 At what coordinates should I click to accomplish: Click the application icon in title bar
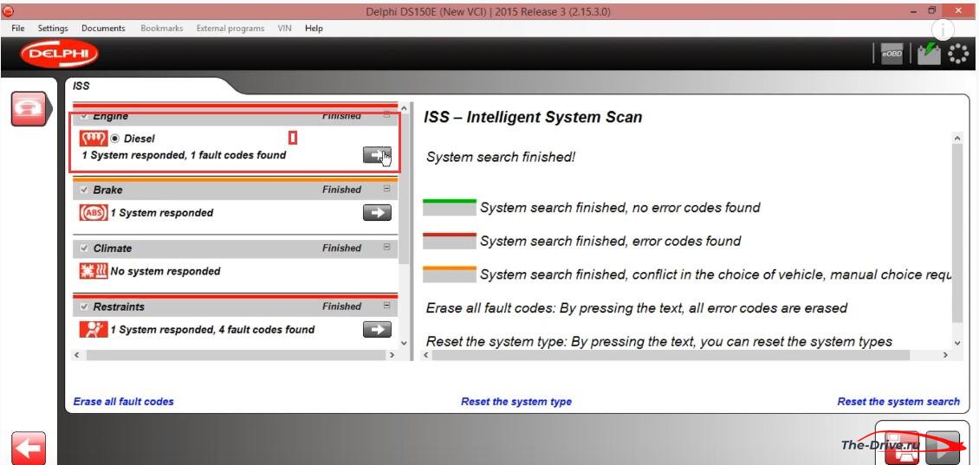coord(8,11)
